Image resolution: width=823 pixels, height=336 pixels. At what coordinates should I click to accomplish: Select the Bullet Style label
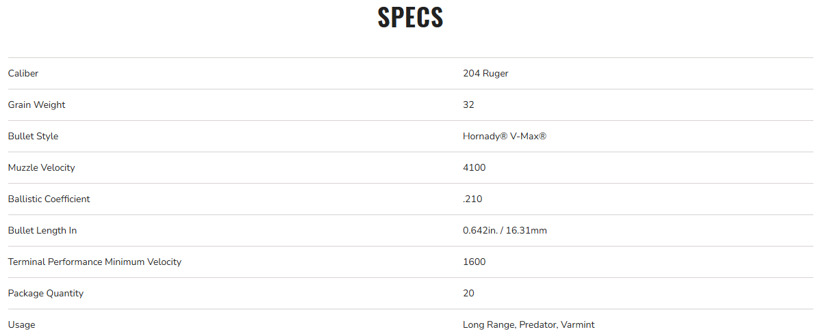coord(33,136)
